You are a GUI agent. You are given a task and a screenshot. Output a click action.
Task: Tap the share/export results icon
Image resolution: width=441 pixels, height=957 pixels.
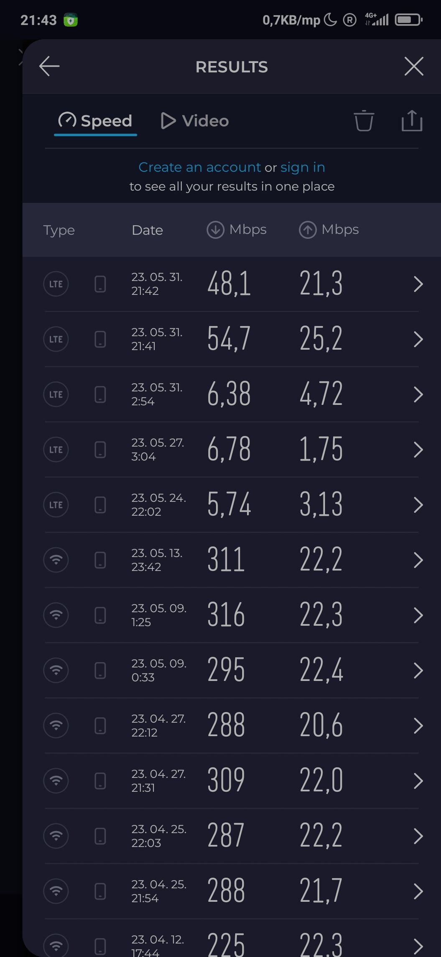click(x=412, y=121)
